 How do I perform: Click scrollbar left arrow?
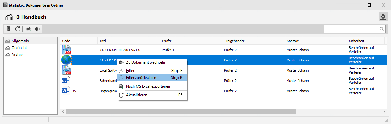click(63, 112)
